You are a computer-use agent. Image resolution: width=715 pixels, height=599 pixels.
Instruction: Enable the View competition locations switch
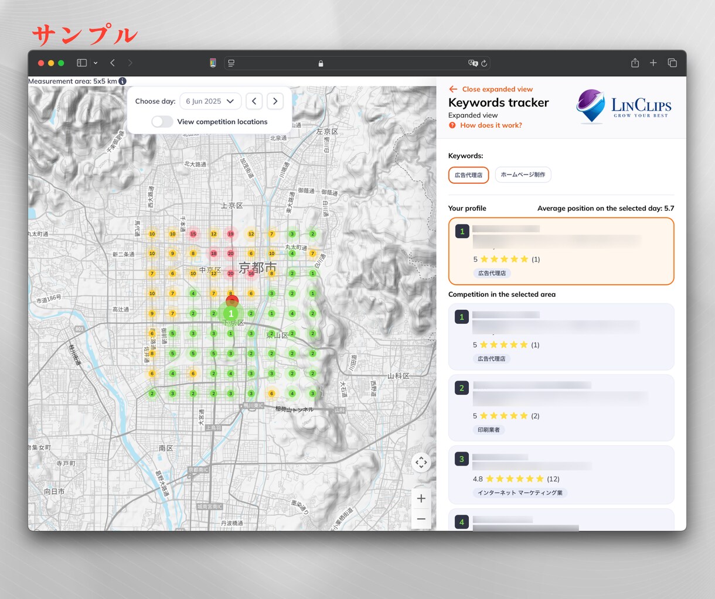pos(162,122)
